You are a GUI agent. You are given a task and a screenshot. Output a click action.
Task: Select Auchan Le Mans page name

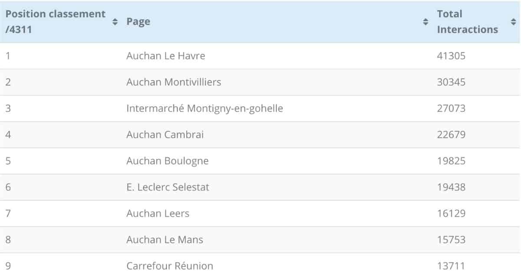165,240
